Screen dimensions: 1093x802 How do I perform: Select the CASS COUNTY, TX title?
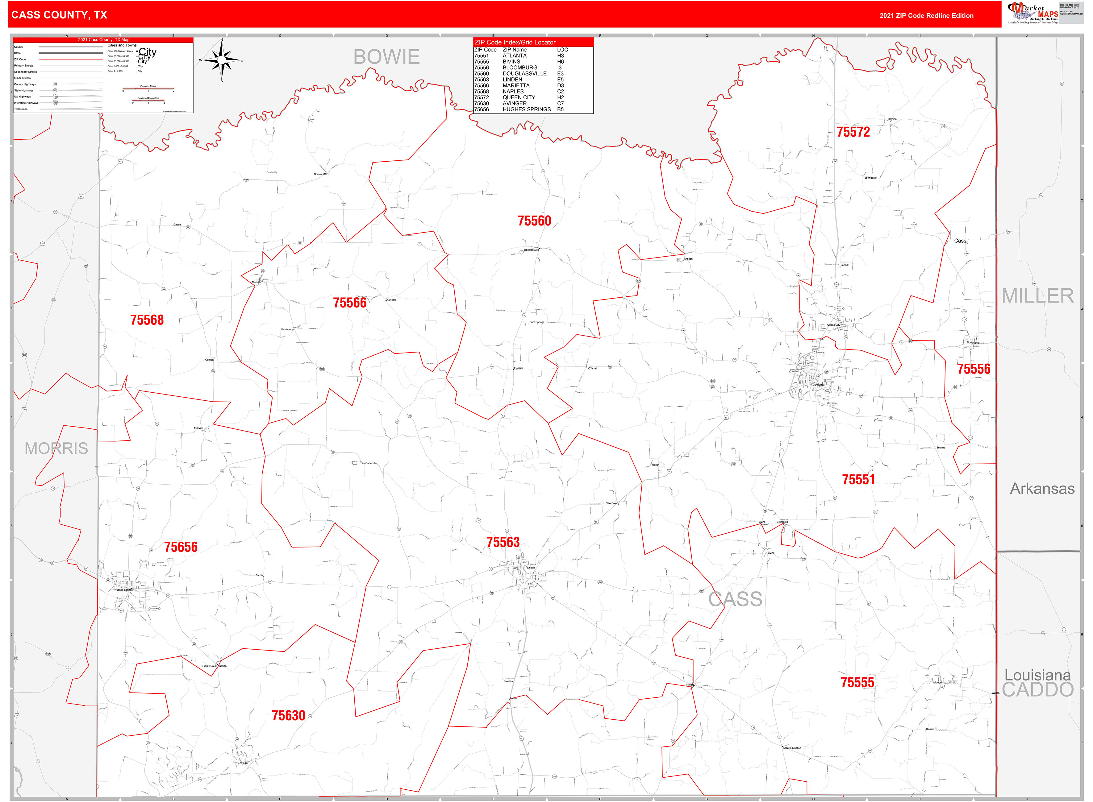59,15
